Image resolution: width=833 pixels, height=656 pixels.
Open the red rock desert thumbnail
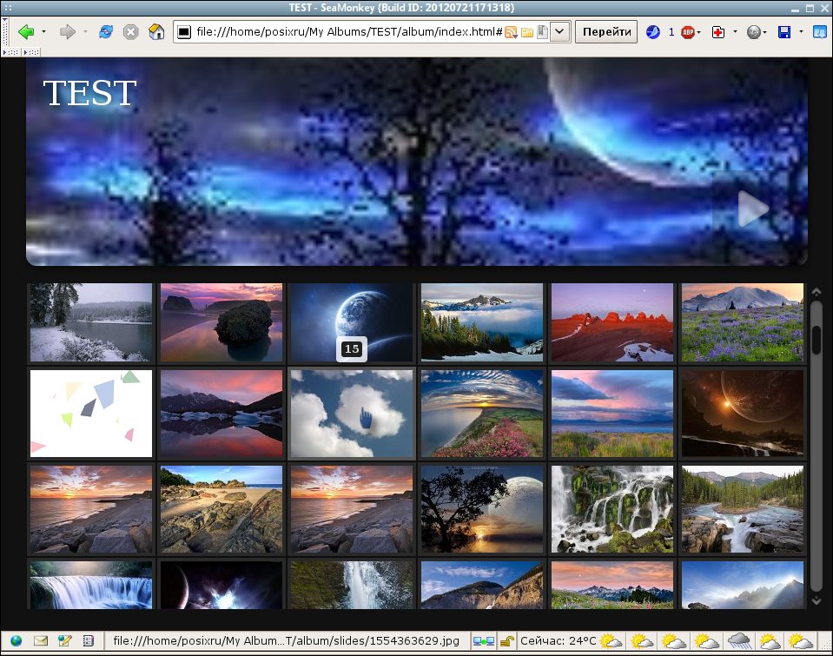coord(612,322)
